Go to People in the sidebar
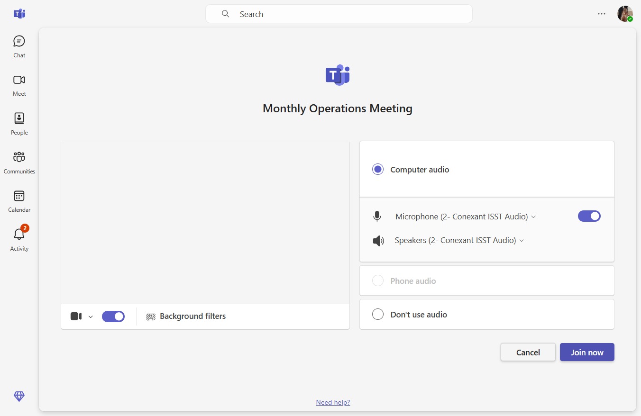Image resolution: width=641 pixels, height=416 pixels. pos(19,124)
